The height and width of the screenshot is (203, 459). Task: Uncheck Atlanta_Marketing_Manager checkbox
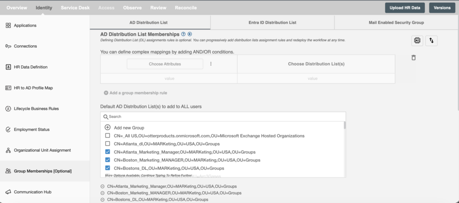pyautogui.click(x=108, y=152)
